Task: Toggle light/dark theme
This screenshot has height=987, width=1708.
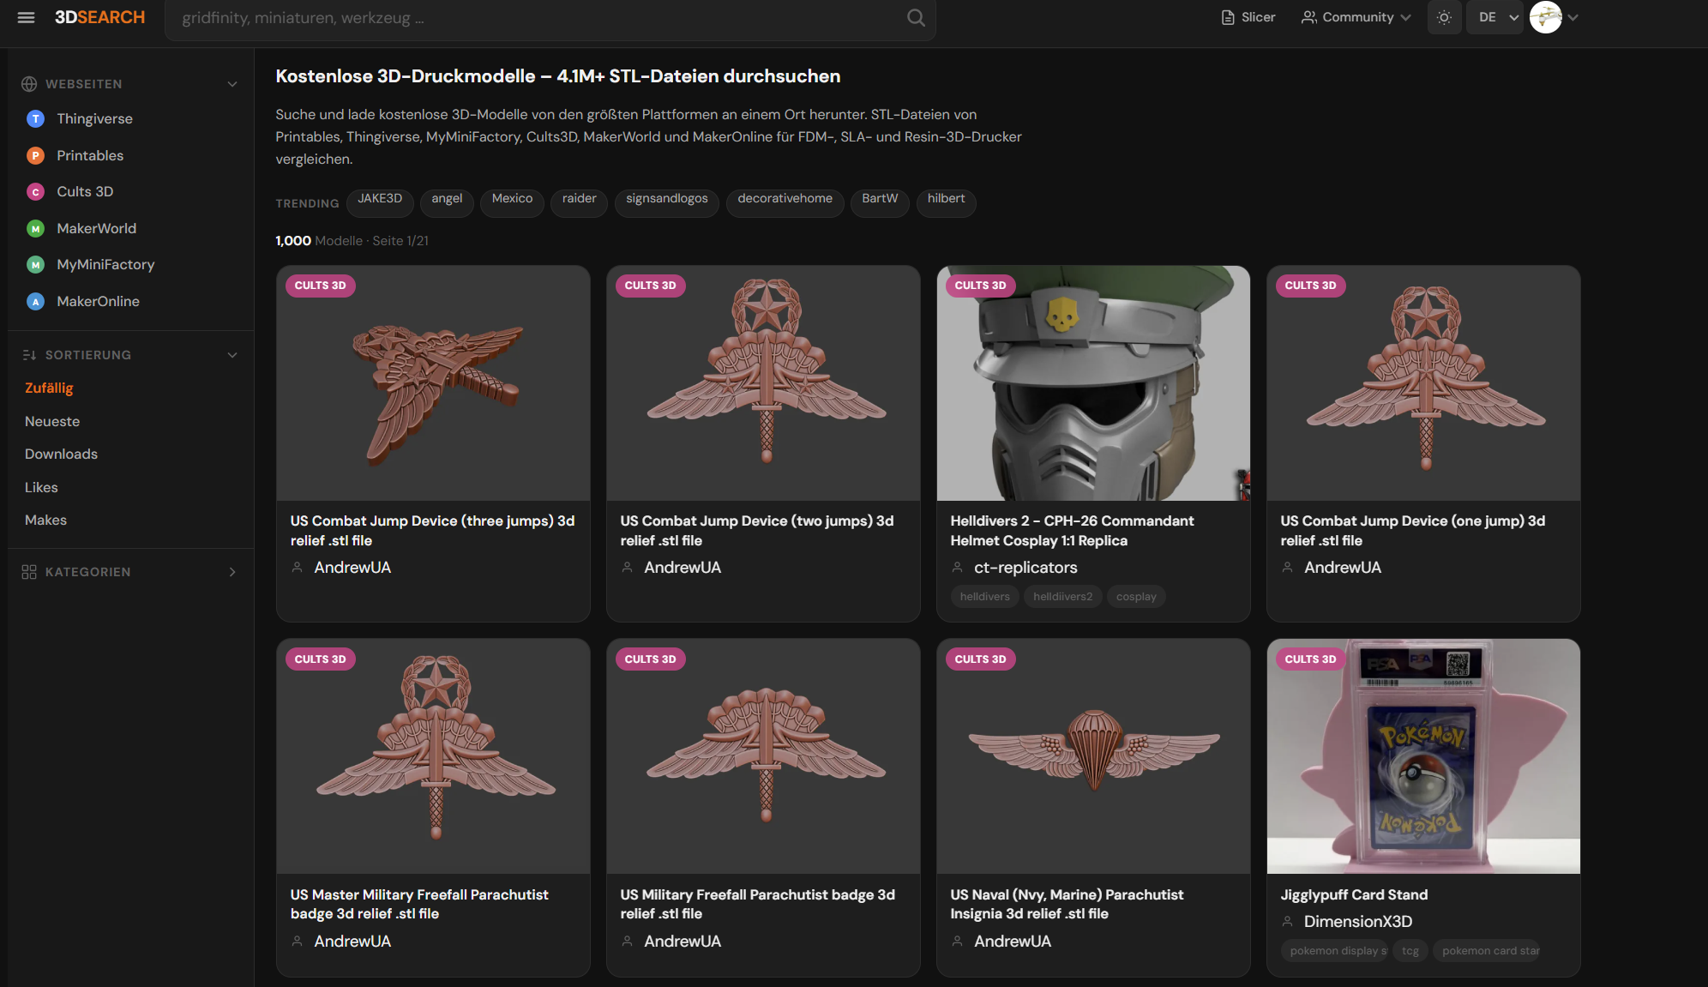Action: tap(1444, 17)
